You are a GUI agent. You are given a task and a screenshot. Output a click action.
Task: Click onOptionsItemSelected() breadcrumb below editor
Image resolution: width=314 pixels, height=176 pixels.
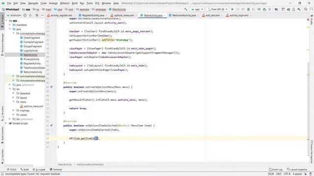click(90, 164)
